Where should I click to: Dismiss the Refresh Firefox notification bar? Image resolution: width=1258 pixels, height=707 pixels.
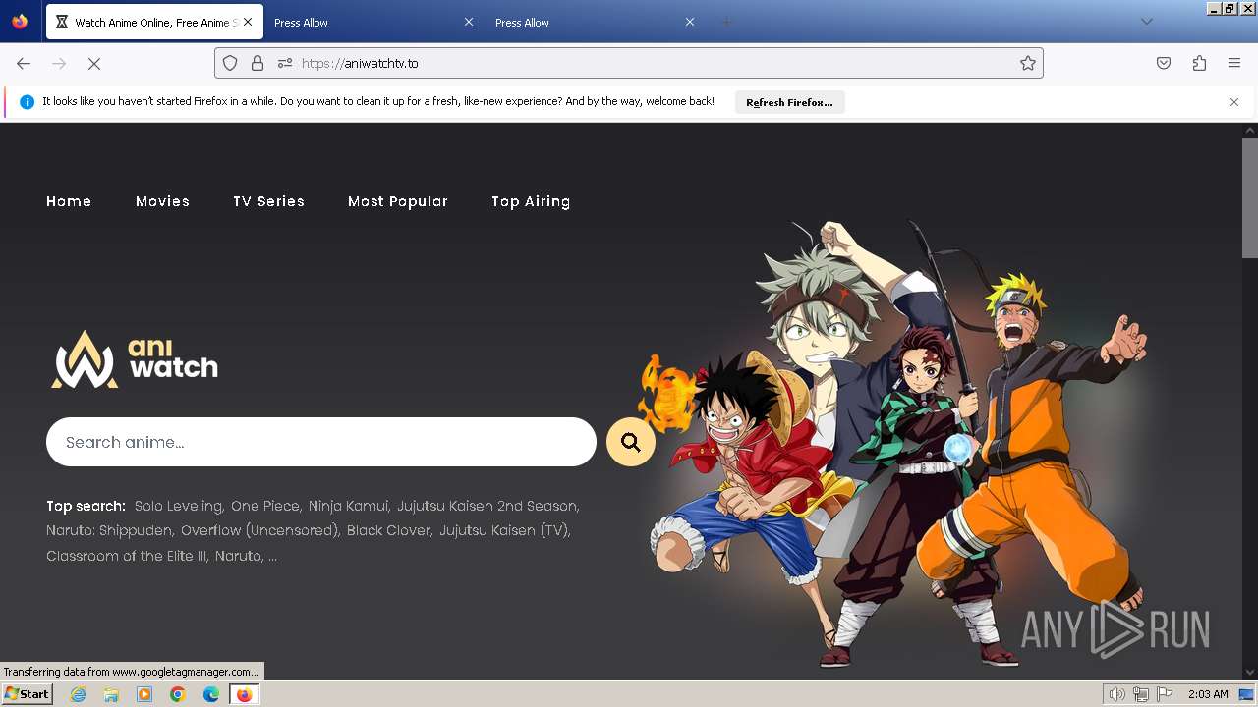[1234, 102]
